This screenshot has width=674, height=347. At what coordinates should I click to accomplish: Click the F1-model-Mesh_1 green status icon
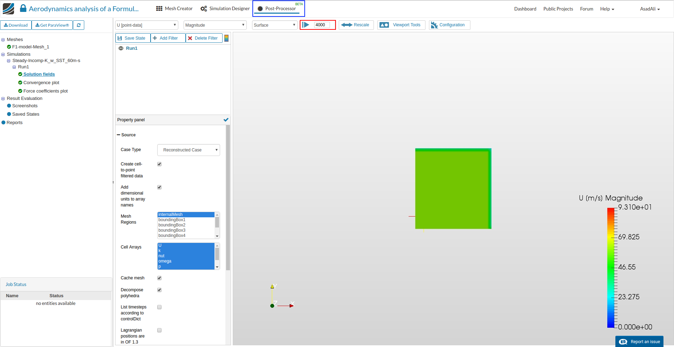[x=9, y=47]
